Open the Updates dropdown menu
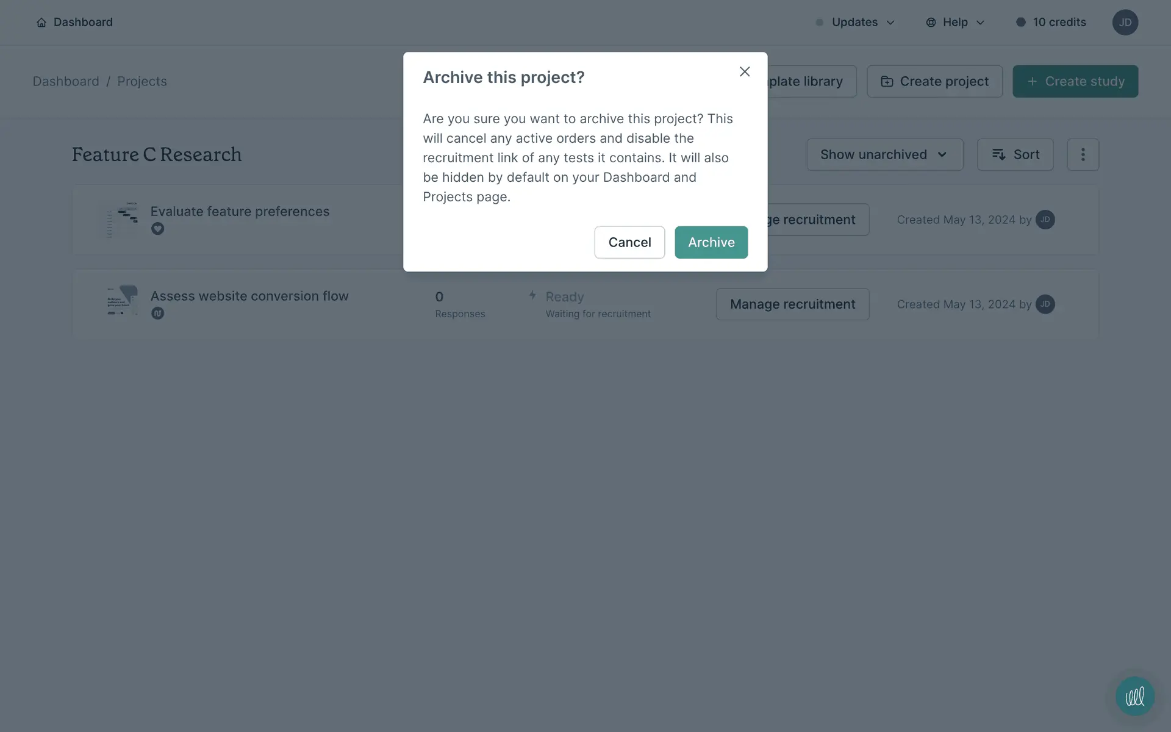This screenshot has height=732, width=1171. coord(855,23)
